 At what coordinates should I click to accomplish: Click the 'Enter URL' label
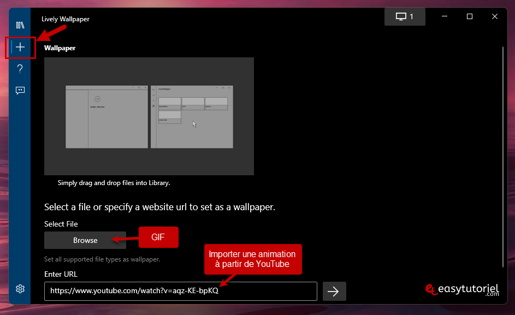point(61,274)
